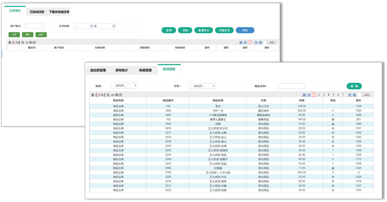
Task: Click next page arrow in task list pagination
Action: (x=256, y=42)
